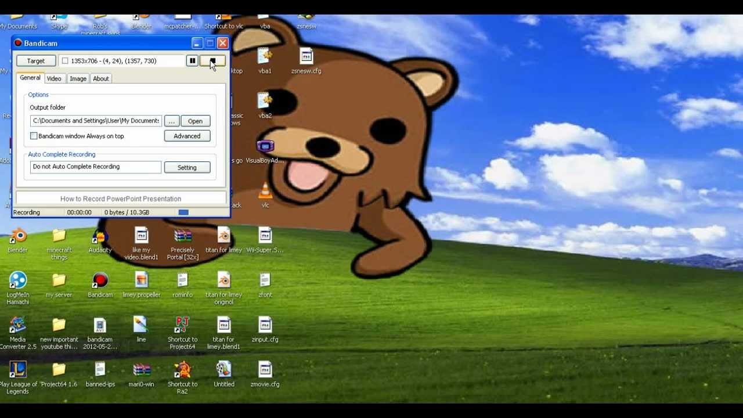743x418 pixels.
Task: Switch to the General tab
Action: click(x=30, y=78)
